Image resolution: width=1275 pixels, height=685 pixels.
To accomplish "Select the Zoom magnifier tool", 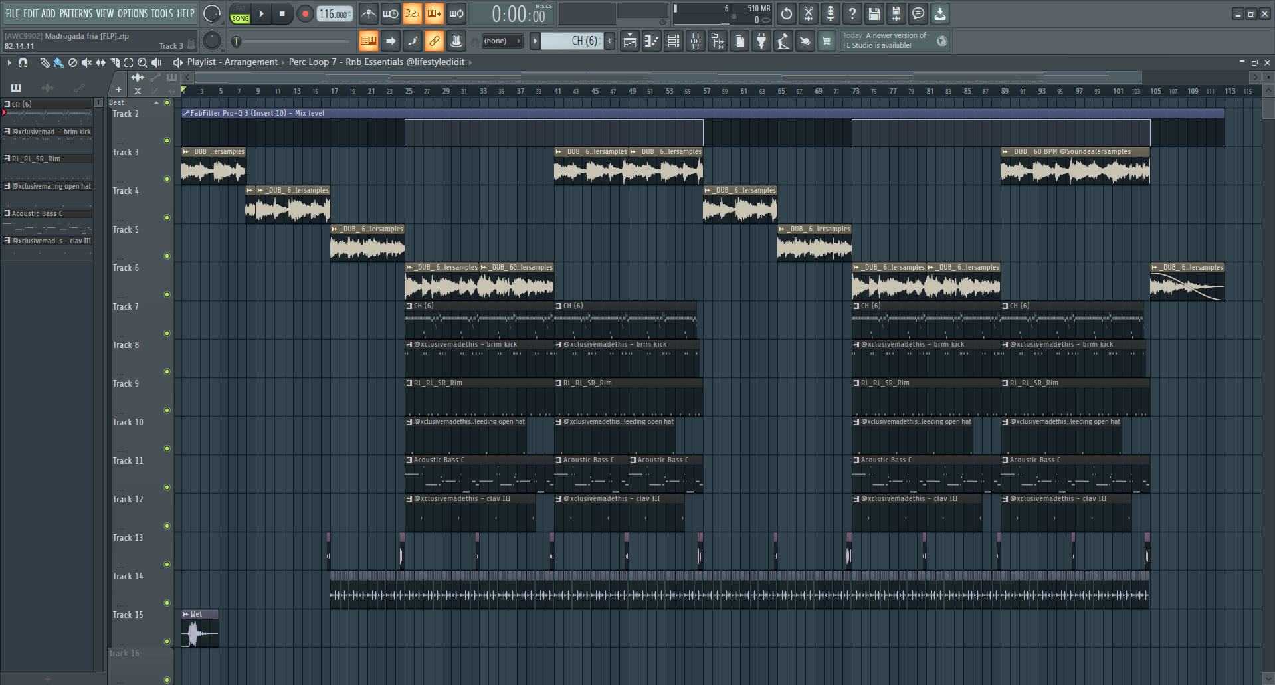I will coord(142,62).
